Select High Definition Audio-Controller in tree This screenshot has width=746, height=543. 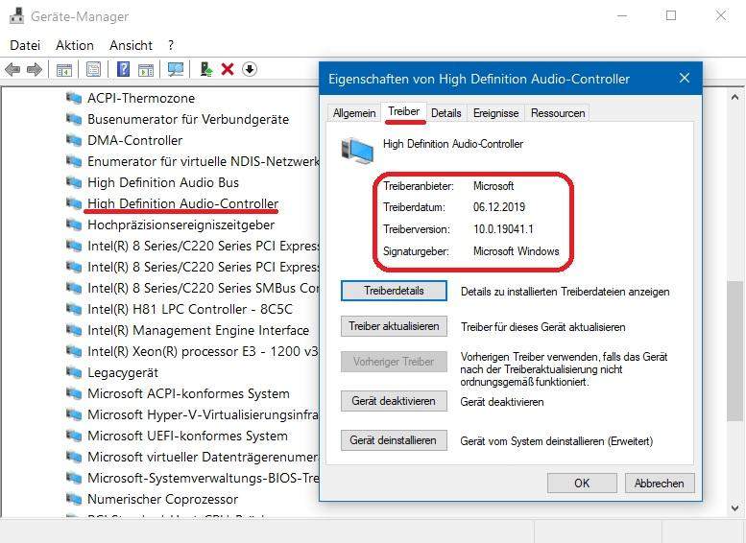[182, 203]
